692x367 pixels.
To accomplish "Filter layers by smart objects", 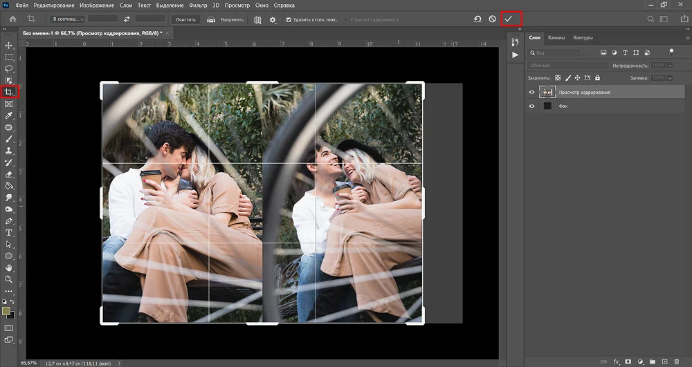I will pos(647,53).
